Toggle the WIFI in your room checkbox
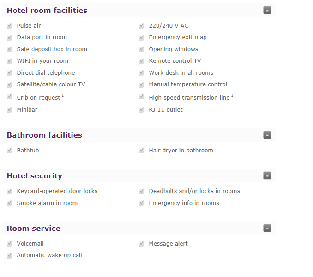The image size is (313, 277). tap(10, 61)
